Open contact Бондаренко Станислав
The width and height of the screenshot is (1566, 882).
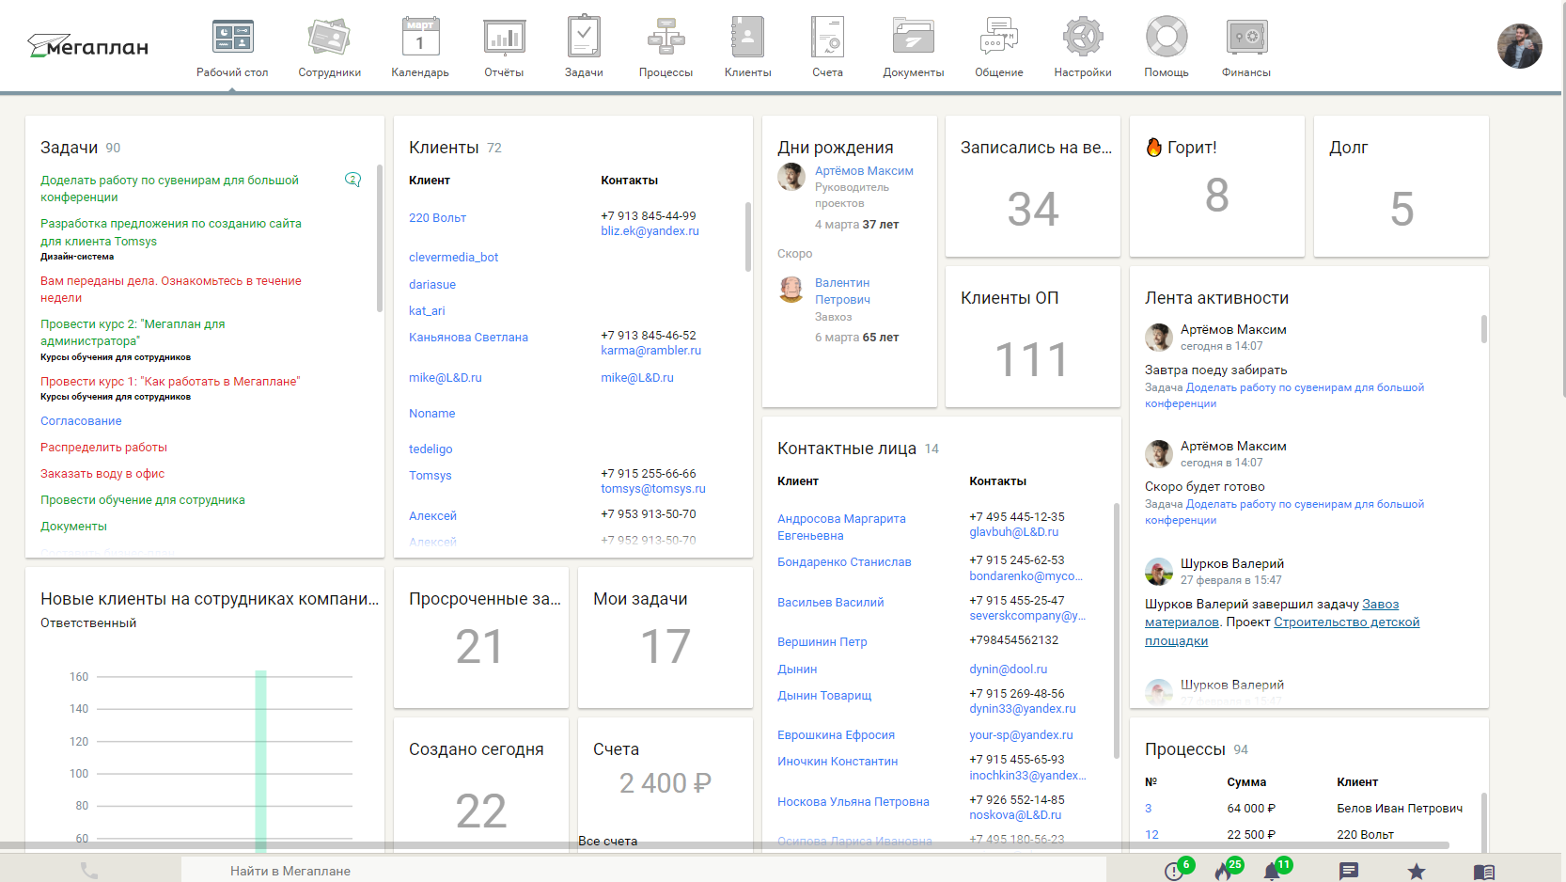(x=844, y=562)
